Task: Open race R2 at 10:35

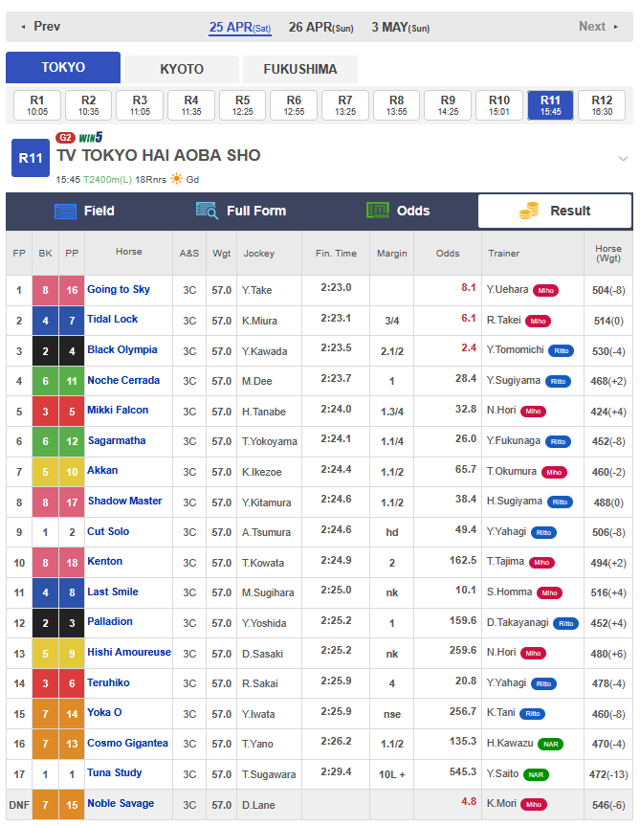Action: [x=88, y=105]
